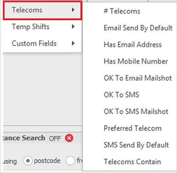
Task: Expand the Custom Fields submenu arrow
Action: click(73, 43)
